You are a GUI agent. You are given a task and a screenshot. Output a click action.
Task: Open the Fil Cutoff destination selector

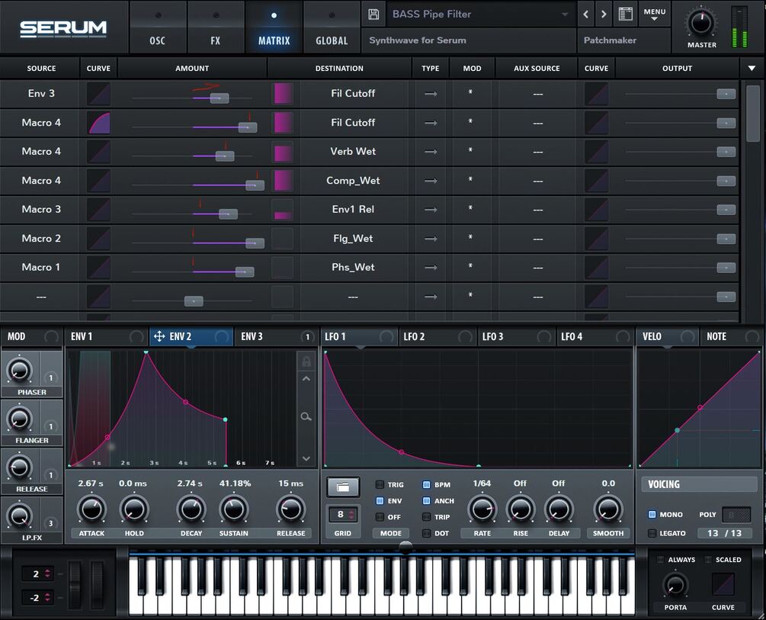tap(353, 93)
